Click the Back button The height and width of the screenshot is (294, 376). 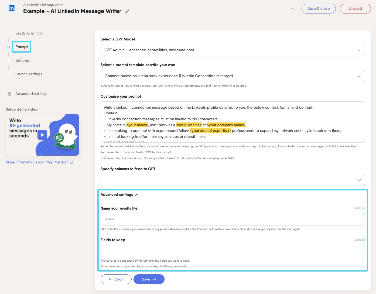[x=116, y=279]
